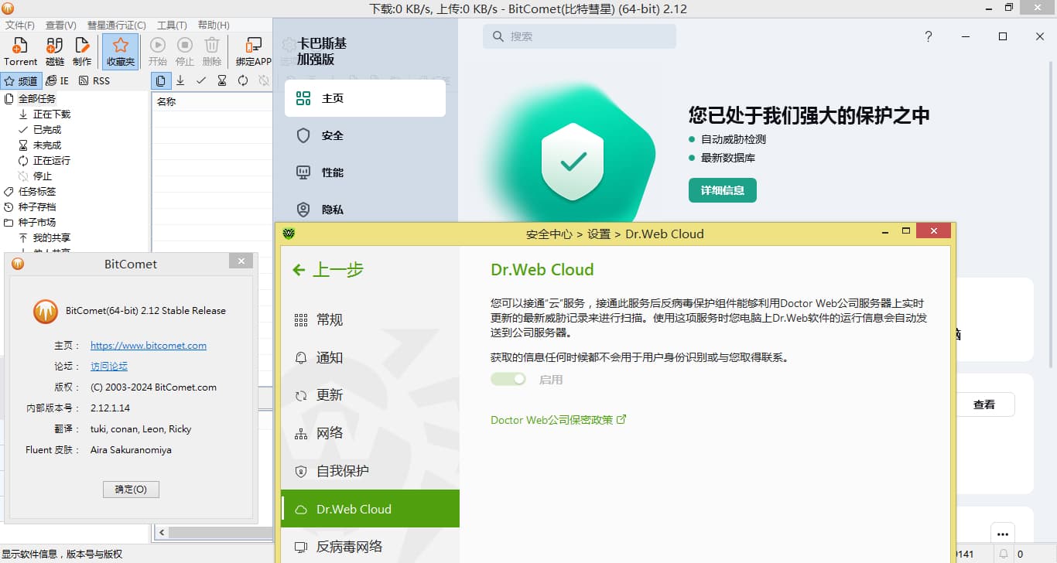
Task: Select 我的共享 in the BitComet tree
Action: 51,237
